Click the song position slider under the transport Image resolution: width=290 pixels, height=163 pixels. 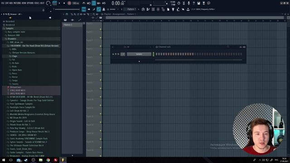pyautogui.click(x=67, y=9)
